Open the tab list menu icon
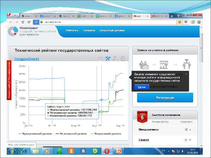 coord(178,16)
